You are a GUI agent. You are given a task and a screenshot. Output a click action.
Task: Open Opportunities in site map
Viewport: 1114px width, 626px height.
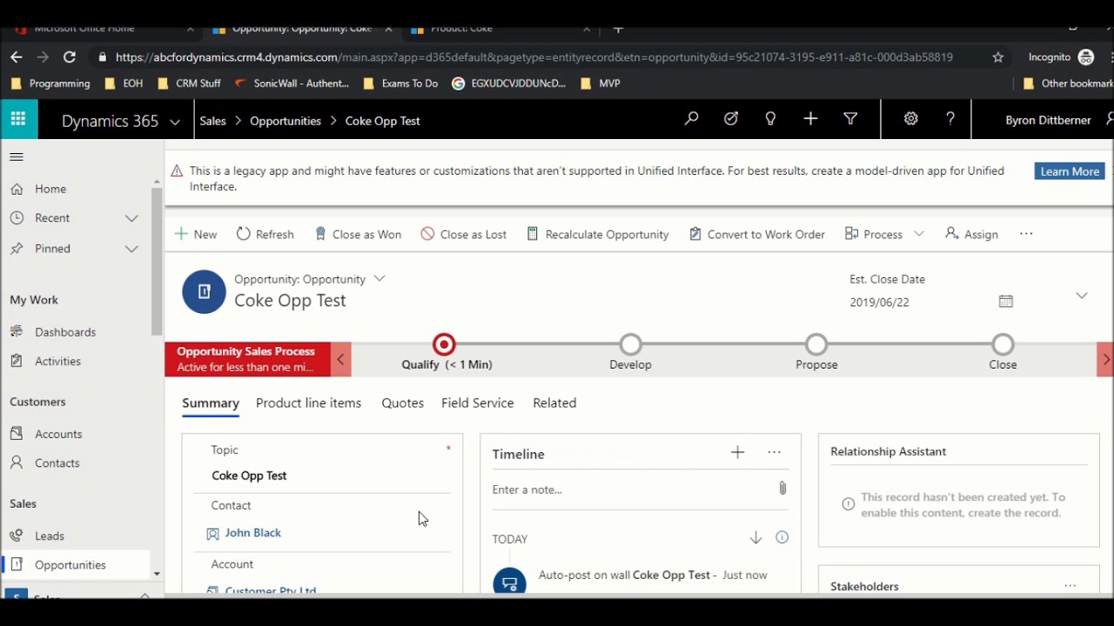(70, 565)
